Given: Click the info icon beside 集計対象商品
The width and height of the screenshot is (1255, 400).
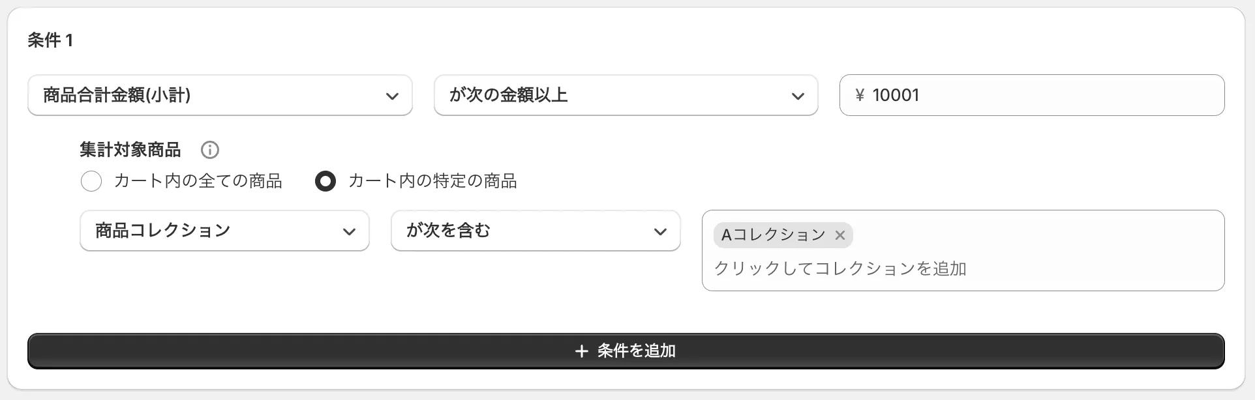Looking at the screenshot, I should [209, 150].
